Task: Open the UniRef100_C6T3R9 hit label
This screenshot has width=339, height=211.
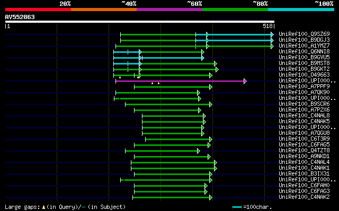Action: [x=304, y=139]
